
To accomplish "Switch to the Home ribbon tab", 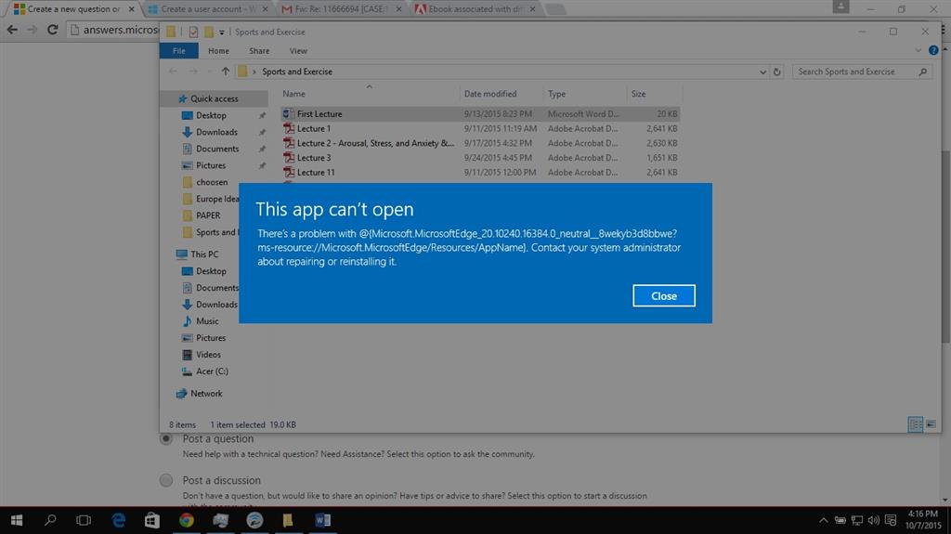I will (x=218, y=51).
